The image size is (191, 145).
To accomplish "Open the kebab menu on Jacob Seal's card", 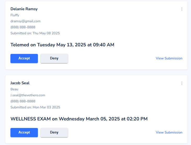I will click(182, 83).
